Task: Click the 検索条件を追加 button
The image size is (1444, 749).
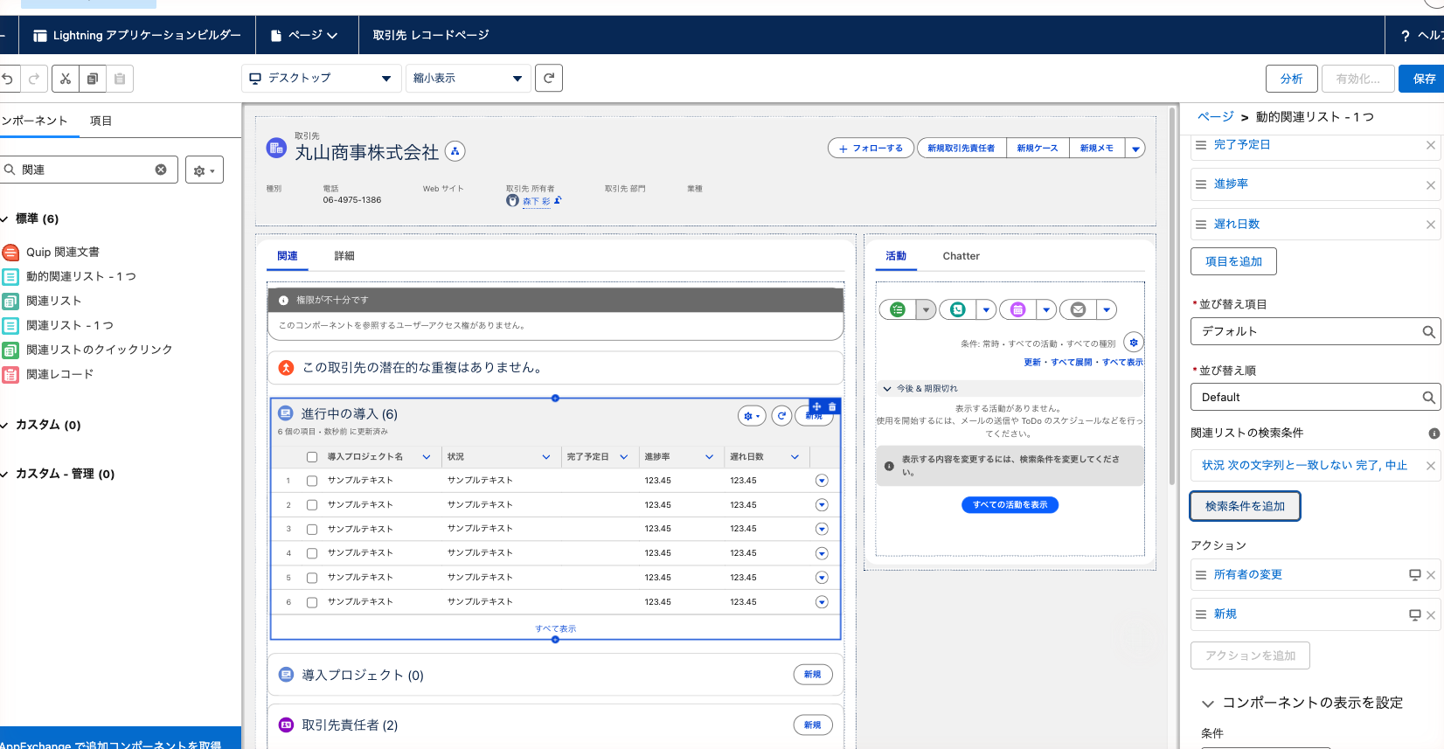Action: coord(1246,506)
